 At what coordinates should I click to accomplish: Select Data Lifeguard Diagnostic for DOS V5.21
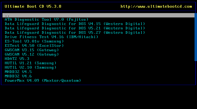(75, 28)
